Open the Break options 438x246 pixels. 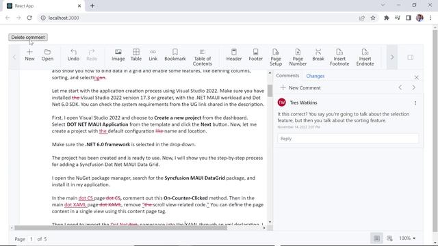pyautogui.click(x=318, y=55)
